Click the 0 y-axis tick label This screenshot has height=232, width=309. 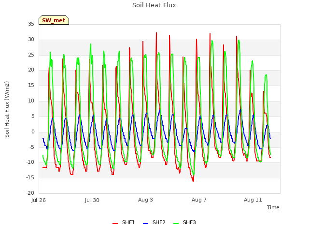click(x=33, y=131)
